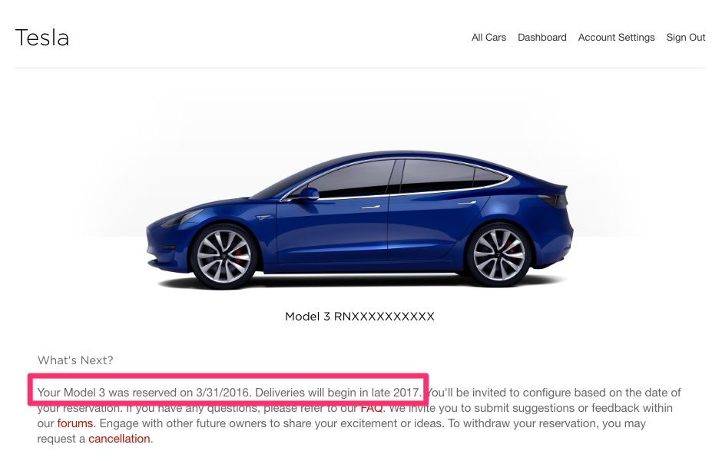Image resolution: width=722 pixels, height=461 pixels.
Task: Click the car's rear wheel
Action: [x=499, y=254]
